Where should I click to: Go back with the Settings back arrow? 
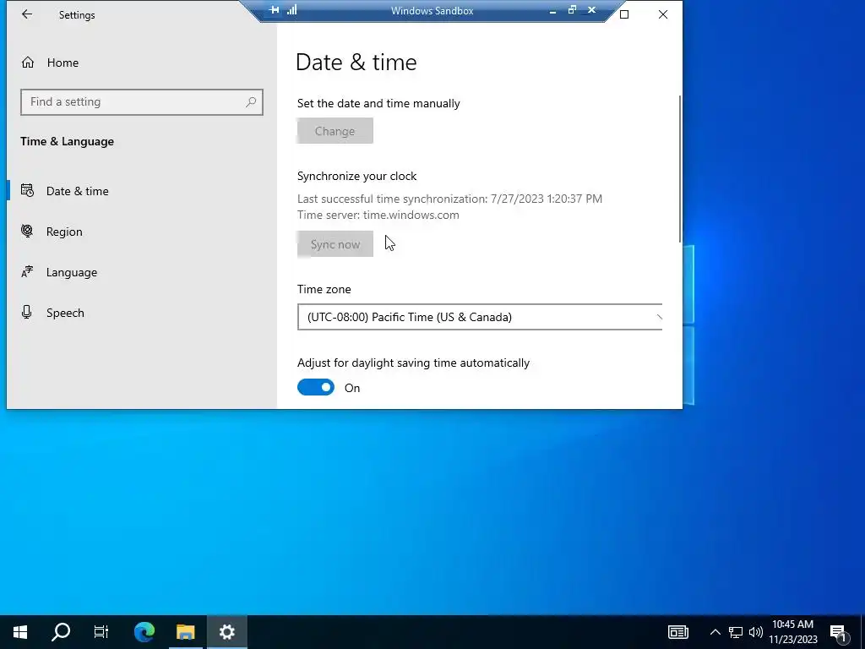tap(26, 14)
